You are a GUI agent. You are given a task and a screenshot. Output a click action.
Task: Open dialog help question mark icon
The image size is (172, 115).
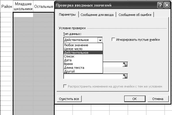point(160,5)
